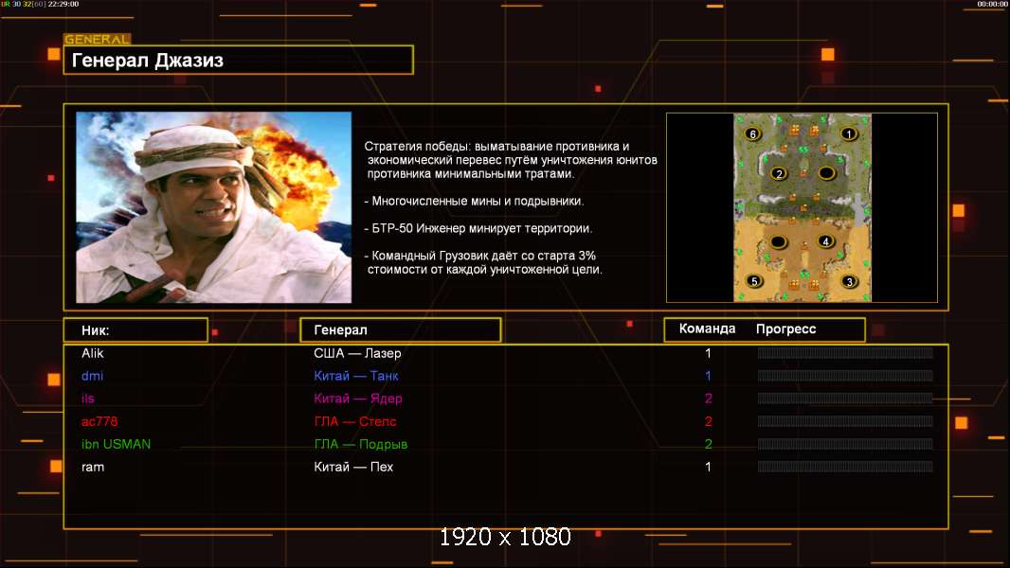
Task: Click 'Китай — Танк' general entry
Action: point(356,376)
